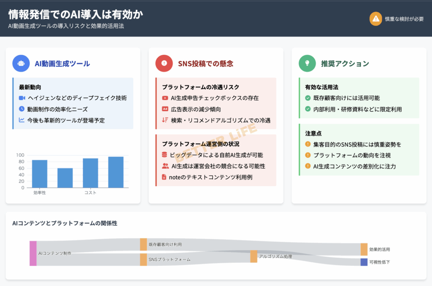Click the tallest rightmost bar in bar chart
This screenshot has height=286, width=432.
click(116, 172)
